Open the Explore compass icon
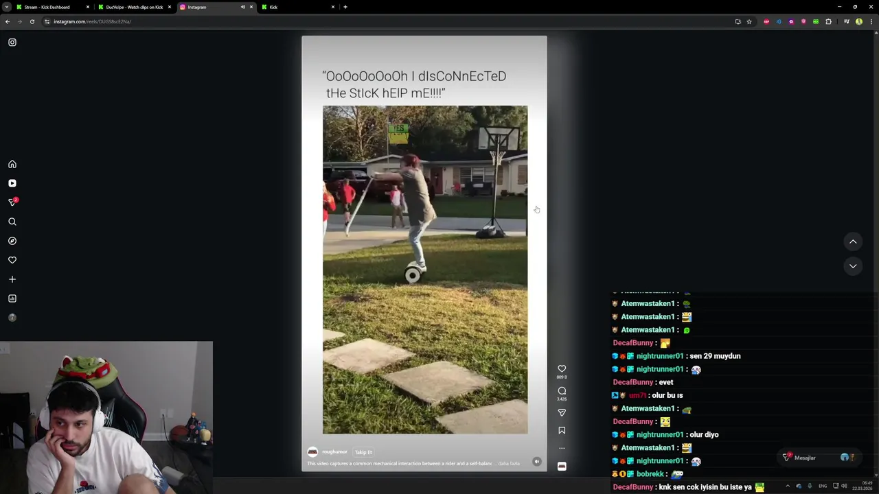Viewport: 879px width, 494px height. tap(12, 241)
